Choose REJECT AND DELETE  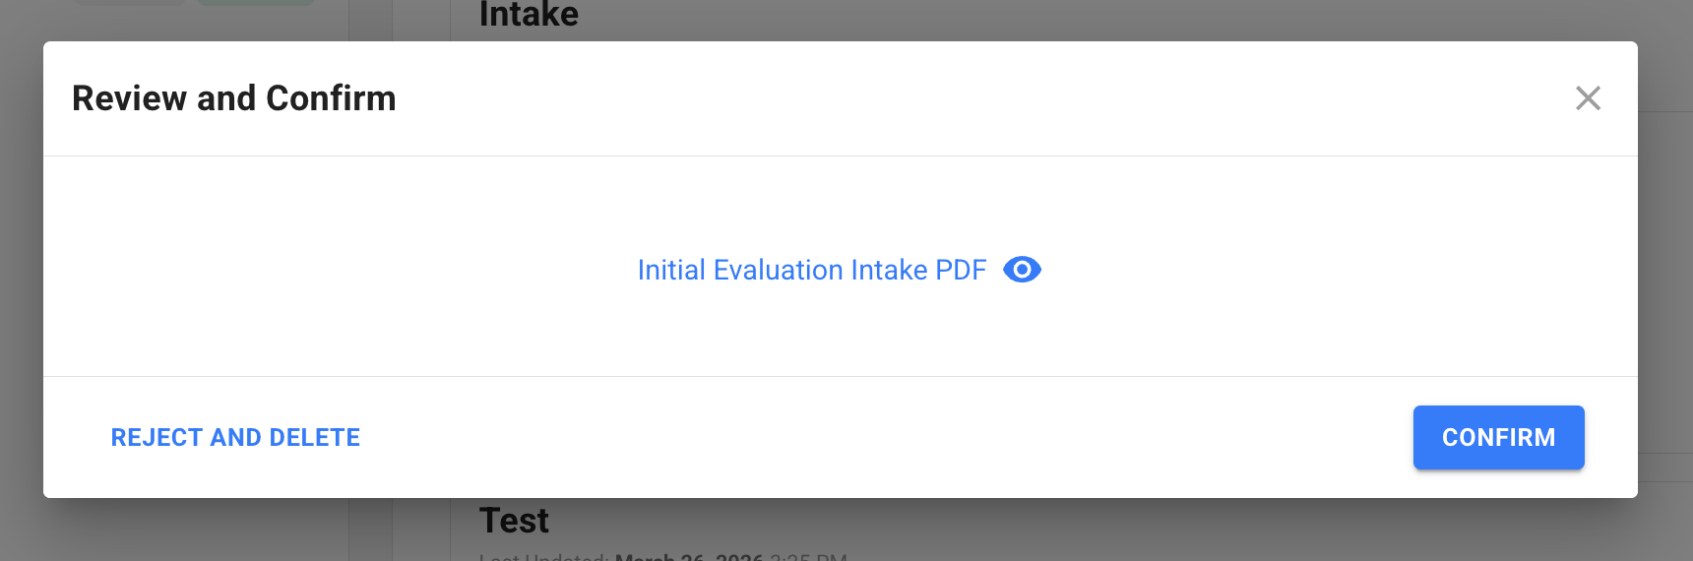click(x=235, y=437)
